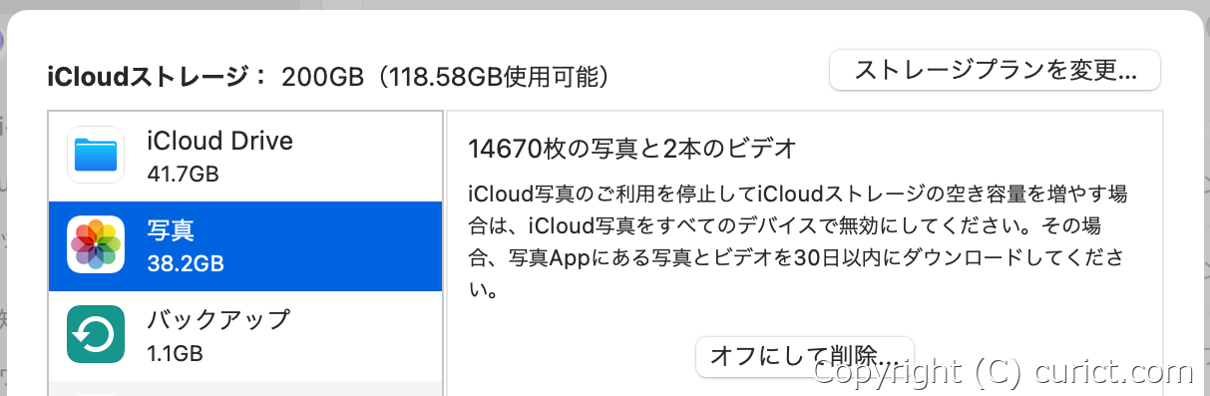Image resolution: width=1210 pixels, height=396 pixels.
Task: Click the Photos flower icon
Action: point(96,244)
